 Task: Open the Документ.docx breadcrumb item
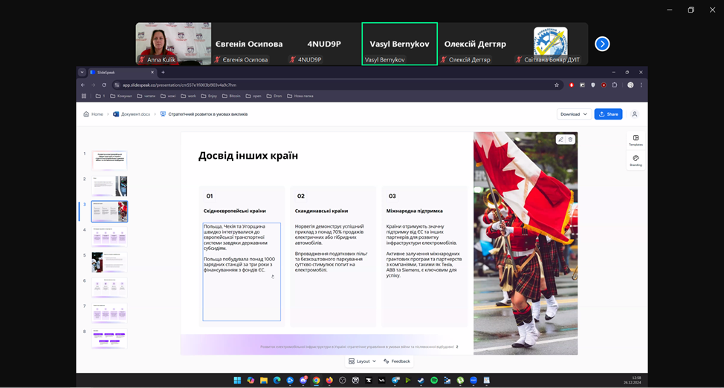[131, 114]
